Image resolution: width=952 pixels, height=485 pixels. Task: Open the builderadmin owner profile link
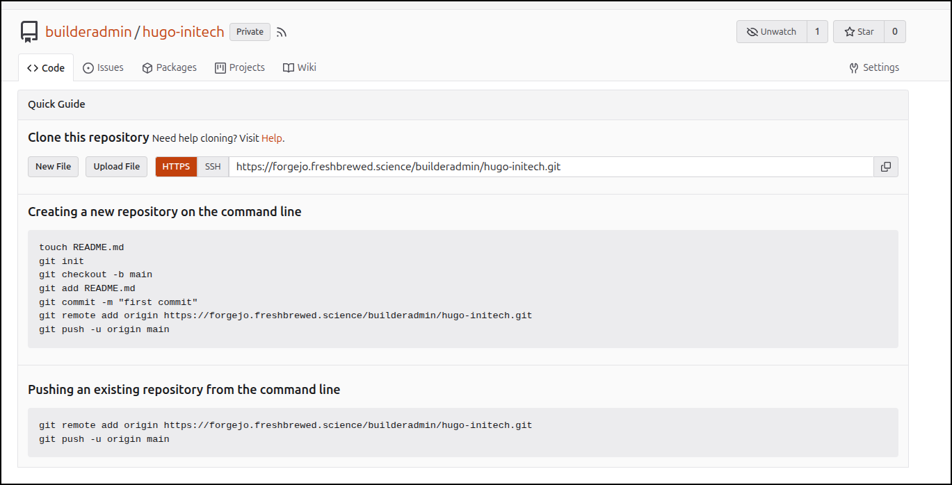[x=88, y=32]
